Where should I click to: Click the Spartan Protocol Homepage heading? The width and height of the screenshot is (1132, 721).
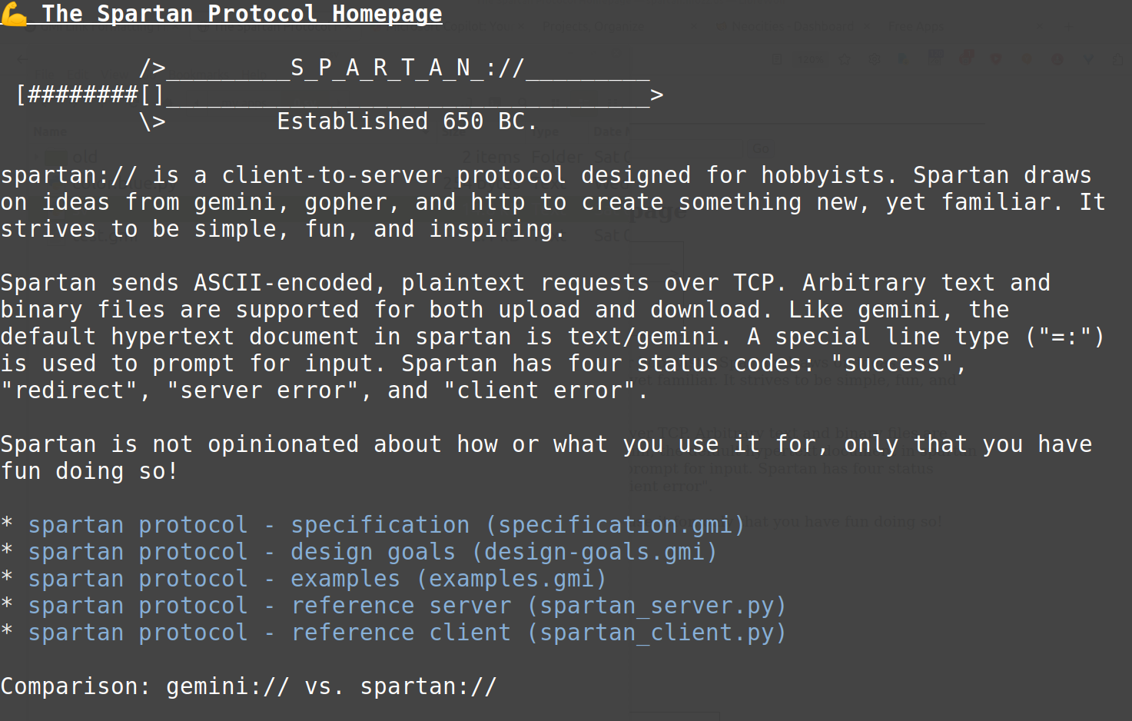(x=241, y=14)
